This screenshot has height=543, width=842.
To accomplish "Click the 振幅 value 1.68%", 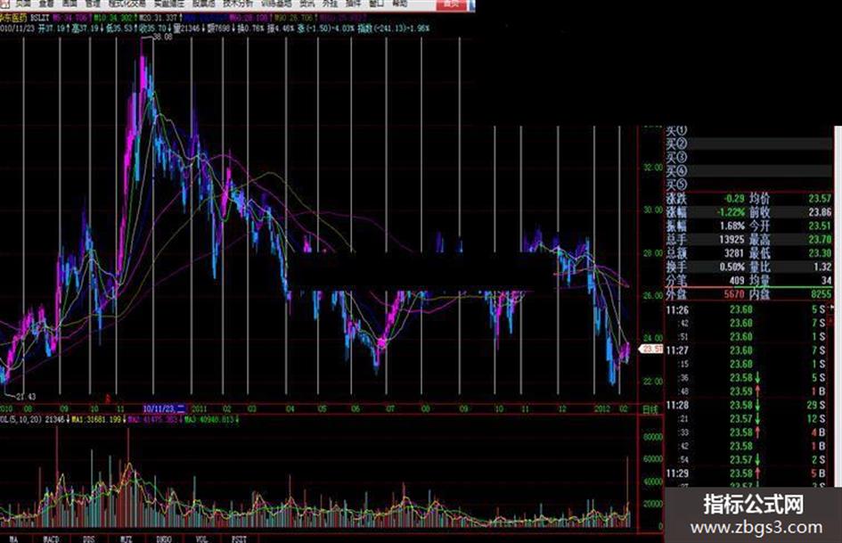I will click(732, 226).
